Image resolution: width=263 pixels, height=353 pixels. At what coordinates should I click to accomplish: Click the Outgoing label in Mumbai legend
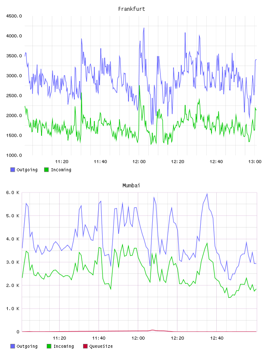[x=27, y=346]
